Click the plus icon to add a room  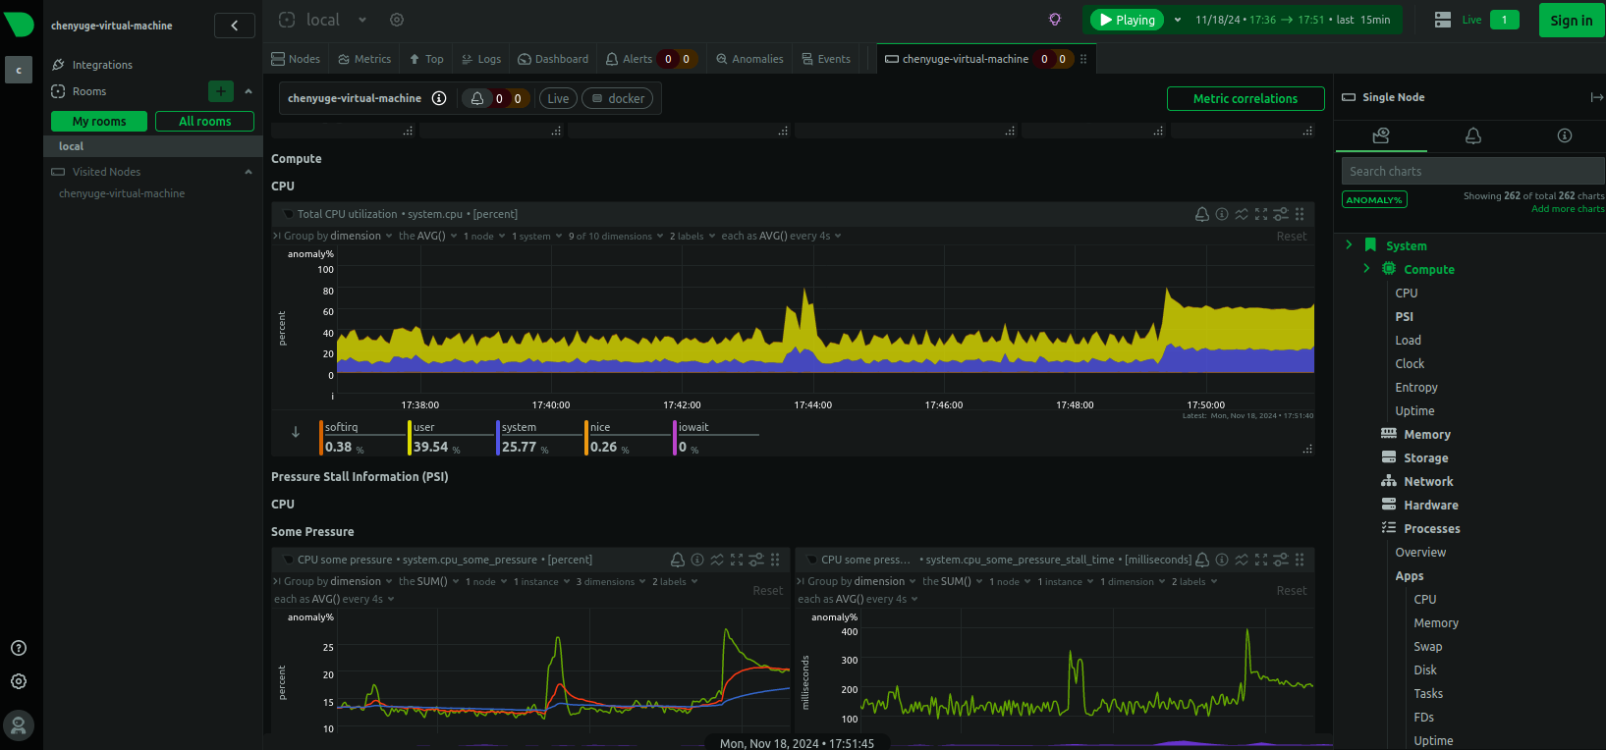[x=221, y=91]
